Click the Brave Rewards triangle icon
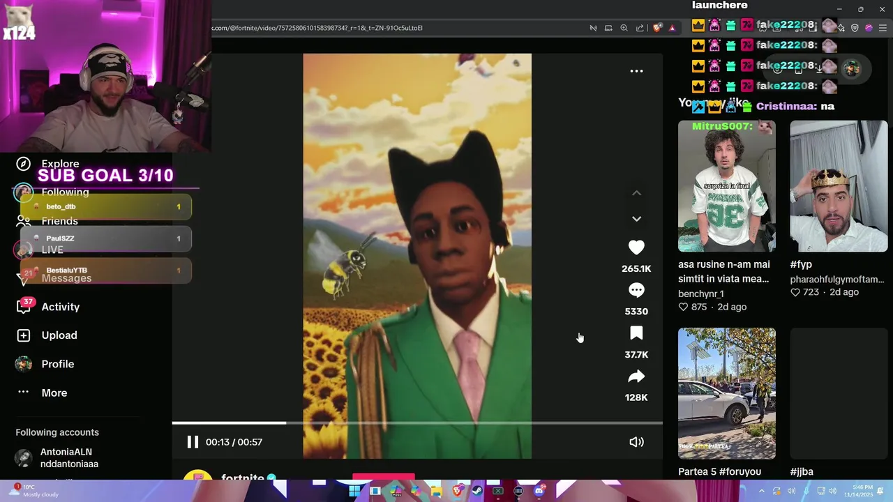This screenshot has width=893, height=502. (x=672, y=28)
